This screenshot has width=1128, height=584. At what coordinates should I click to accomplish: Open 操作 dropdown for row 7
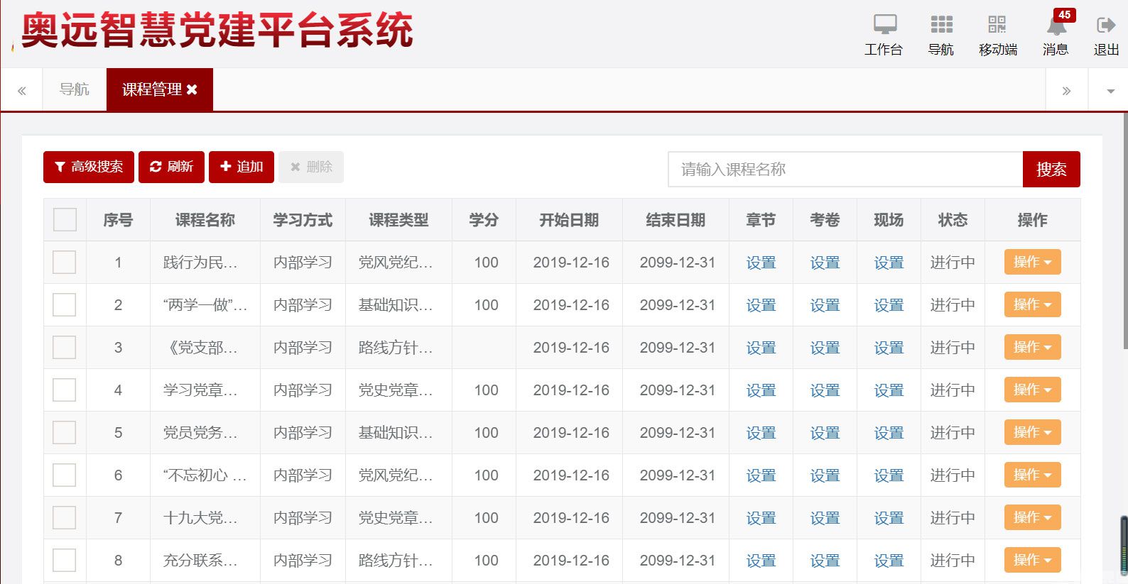point(1032,517)
